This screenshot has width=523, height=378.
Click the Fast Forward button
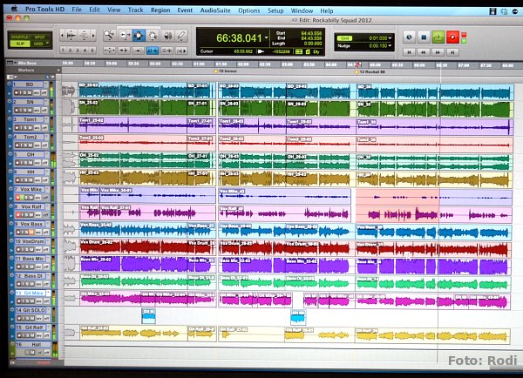click(438, 52)
